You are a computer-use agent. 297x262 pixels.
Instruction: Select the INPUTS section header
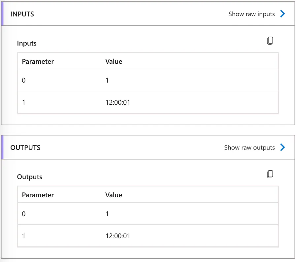pyautogui.click(x=22, y=14)
